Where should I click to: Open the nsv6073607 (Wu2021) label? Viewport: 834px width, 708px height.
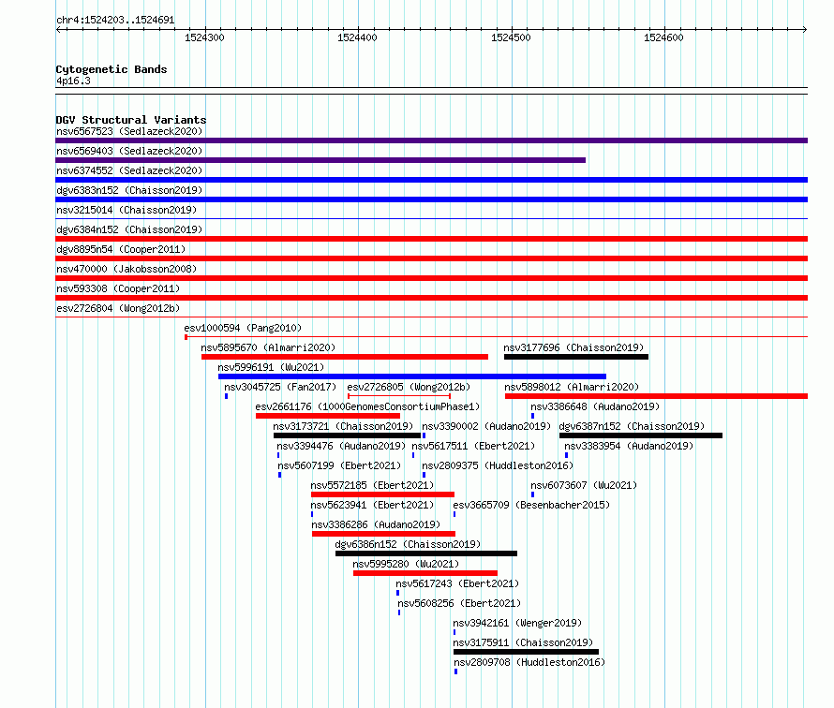click(584, 485)
